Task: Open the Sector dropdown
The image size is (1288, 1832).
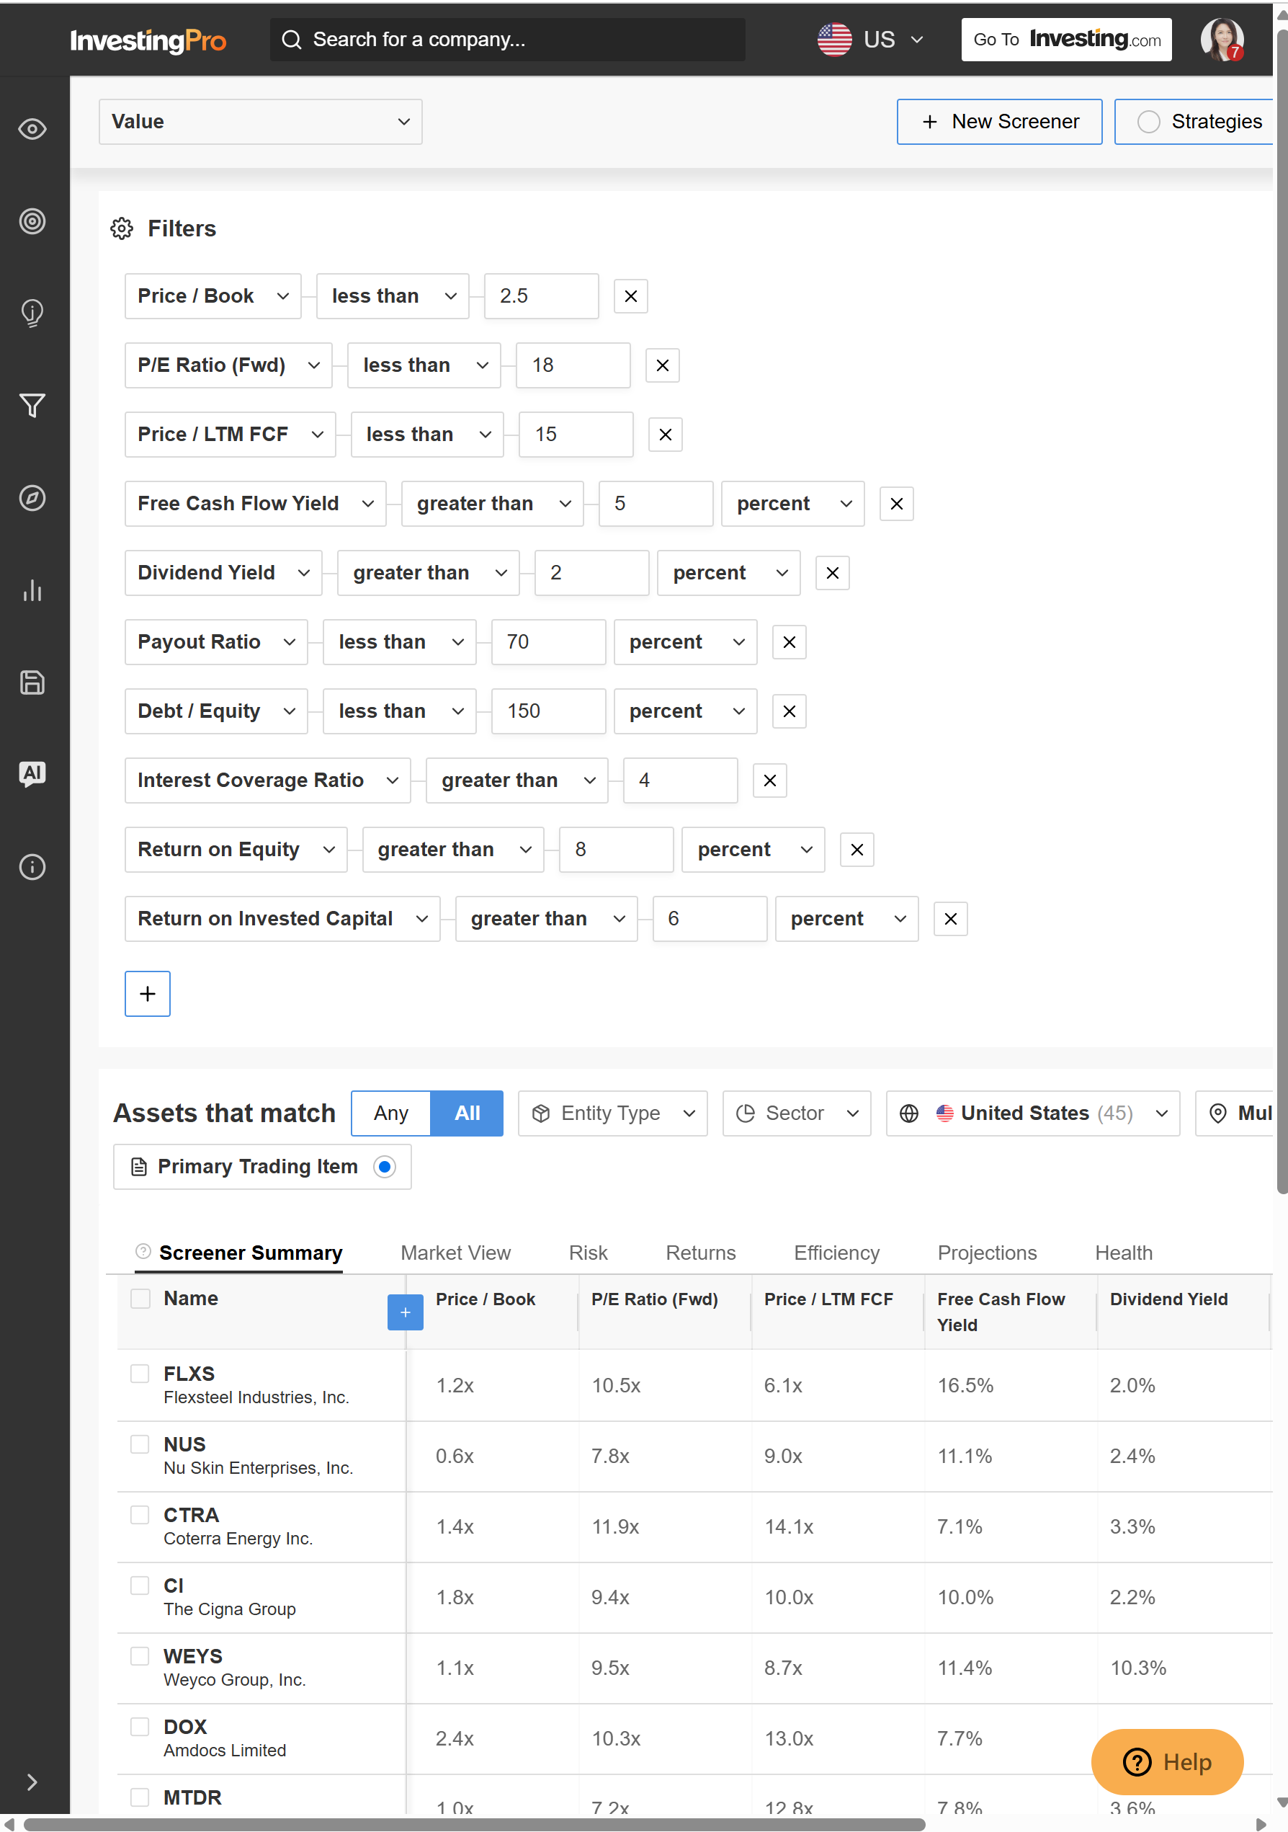Action: click(x=797, y=1113)
